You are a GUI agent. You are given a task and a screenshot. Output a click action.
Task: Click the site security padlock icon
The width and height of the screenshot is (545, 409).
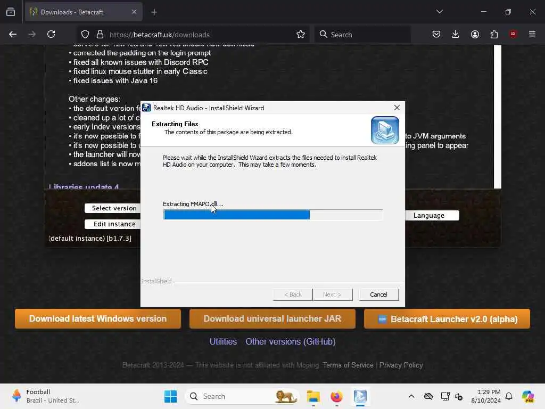[x=100, y=35]
